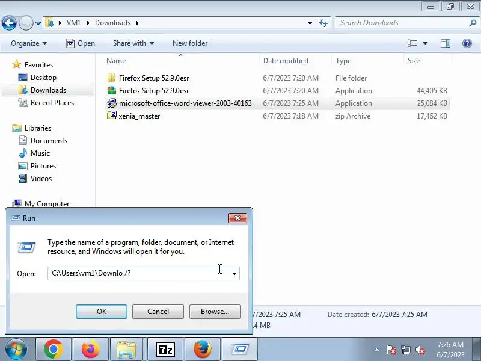Open network tray icon
This screenshot has width=481, height=361.
coord(405,350)
